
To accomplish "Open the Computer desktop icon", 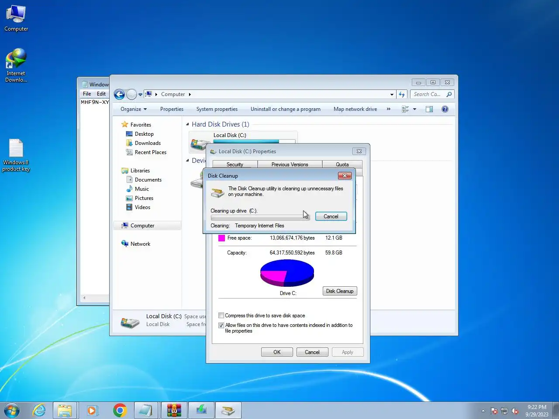I will click(x=16, y=18).
